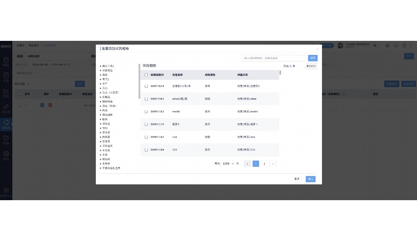Select the 肉类 category in the tree
417x241 pixels.
(104, 110)
